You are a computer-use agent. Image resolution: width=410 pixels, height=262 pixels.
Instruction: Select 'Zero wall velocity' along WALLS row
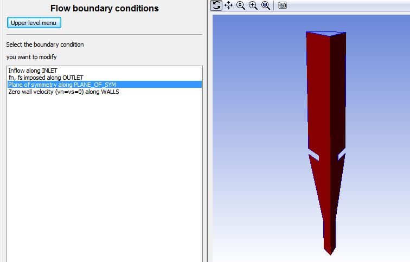[x=105, y=92]
